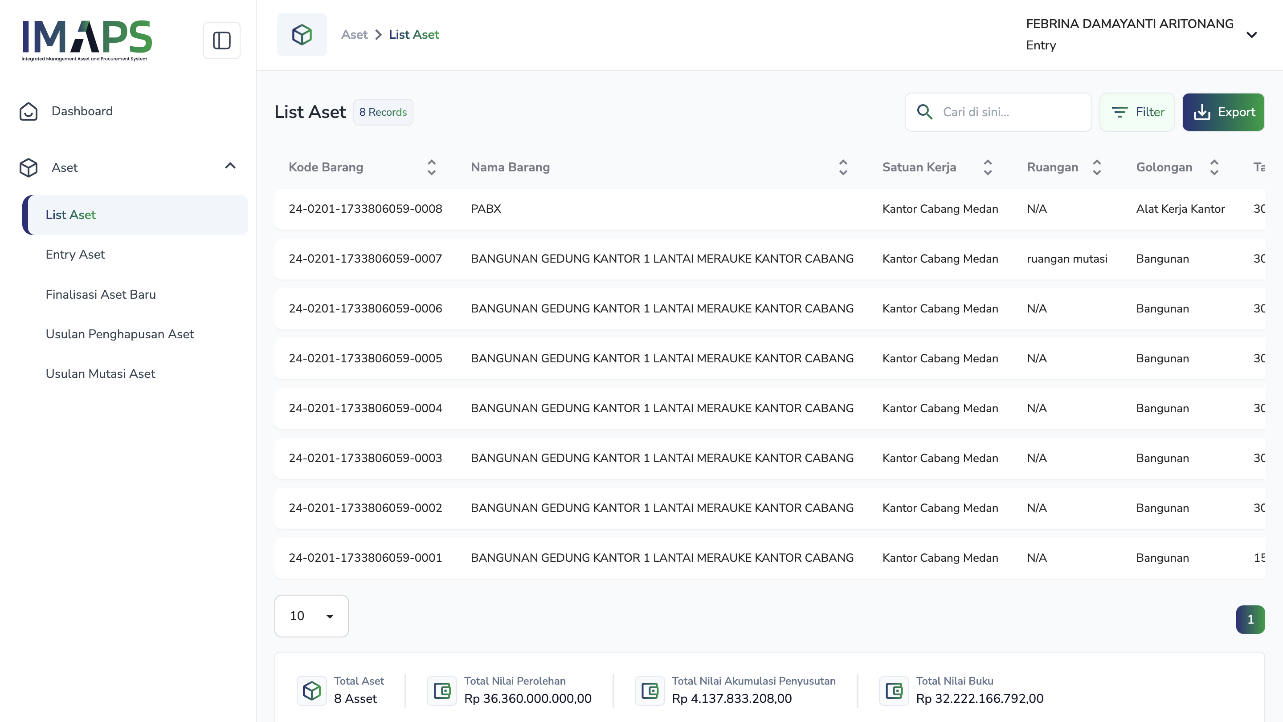Click the Dashboard home icon

(x=29, y=111)
